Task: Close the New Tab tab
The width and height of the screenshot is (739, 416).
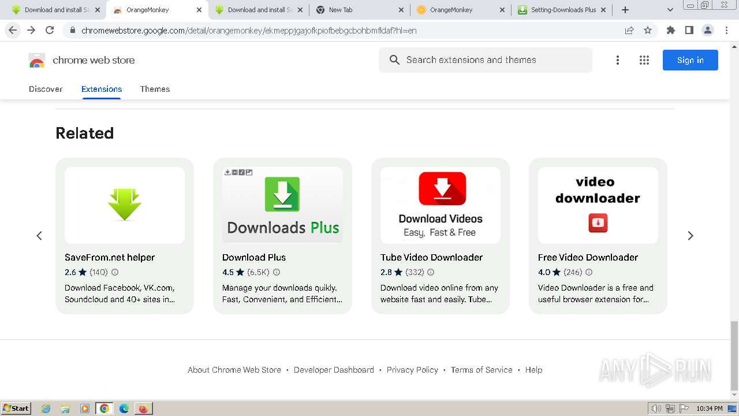Action: pos(401,10)
